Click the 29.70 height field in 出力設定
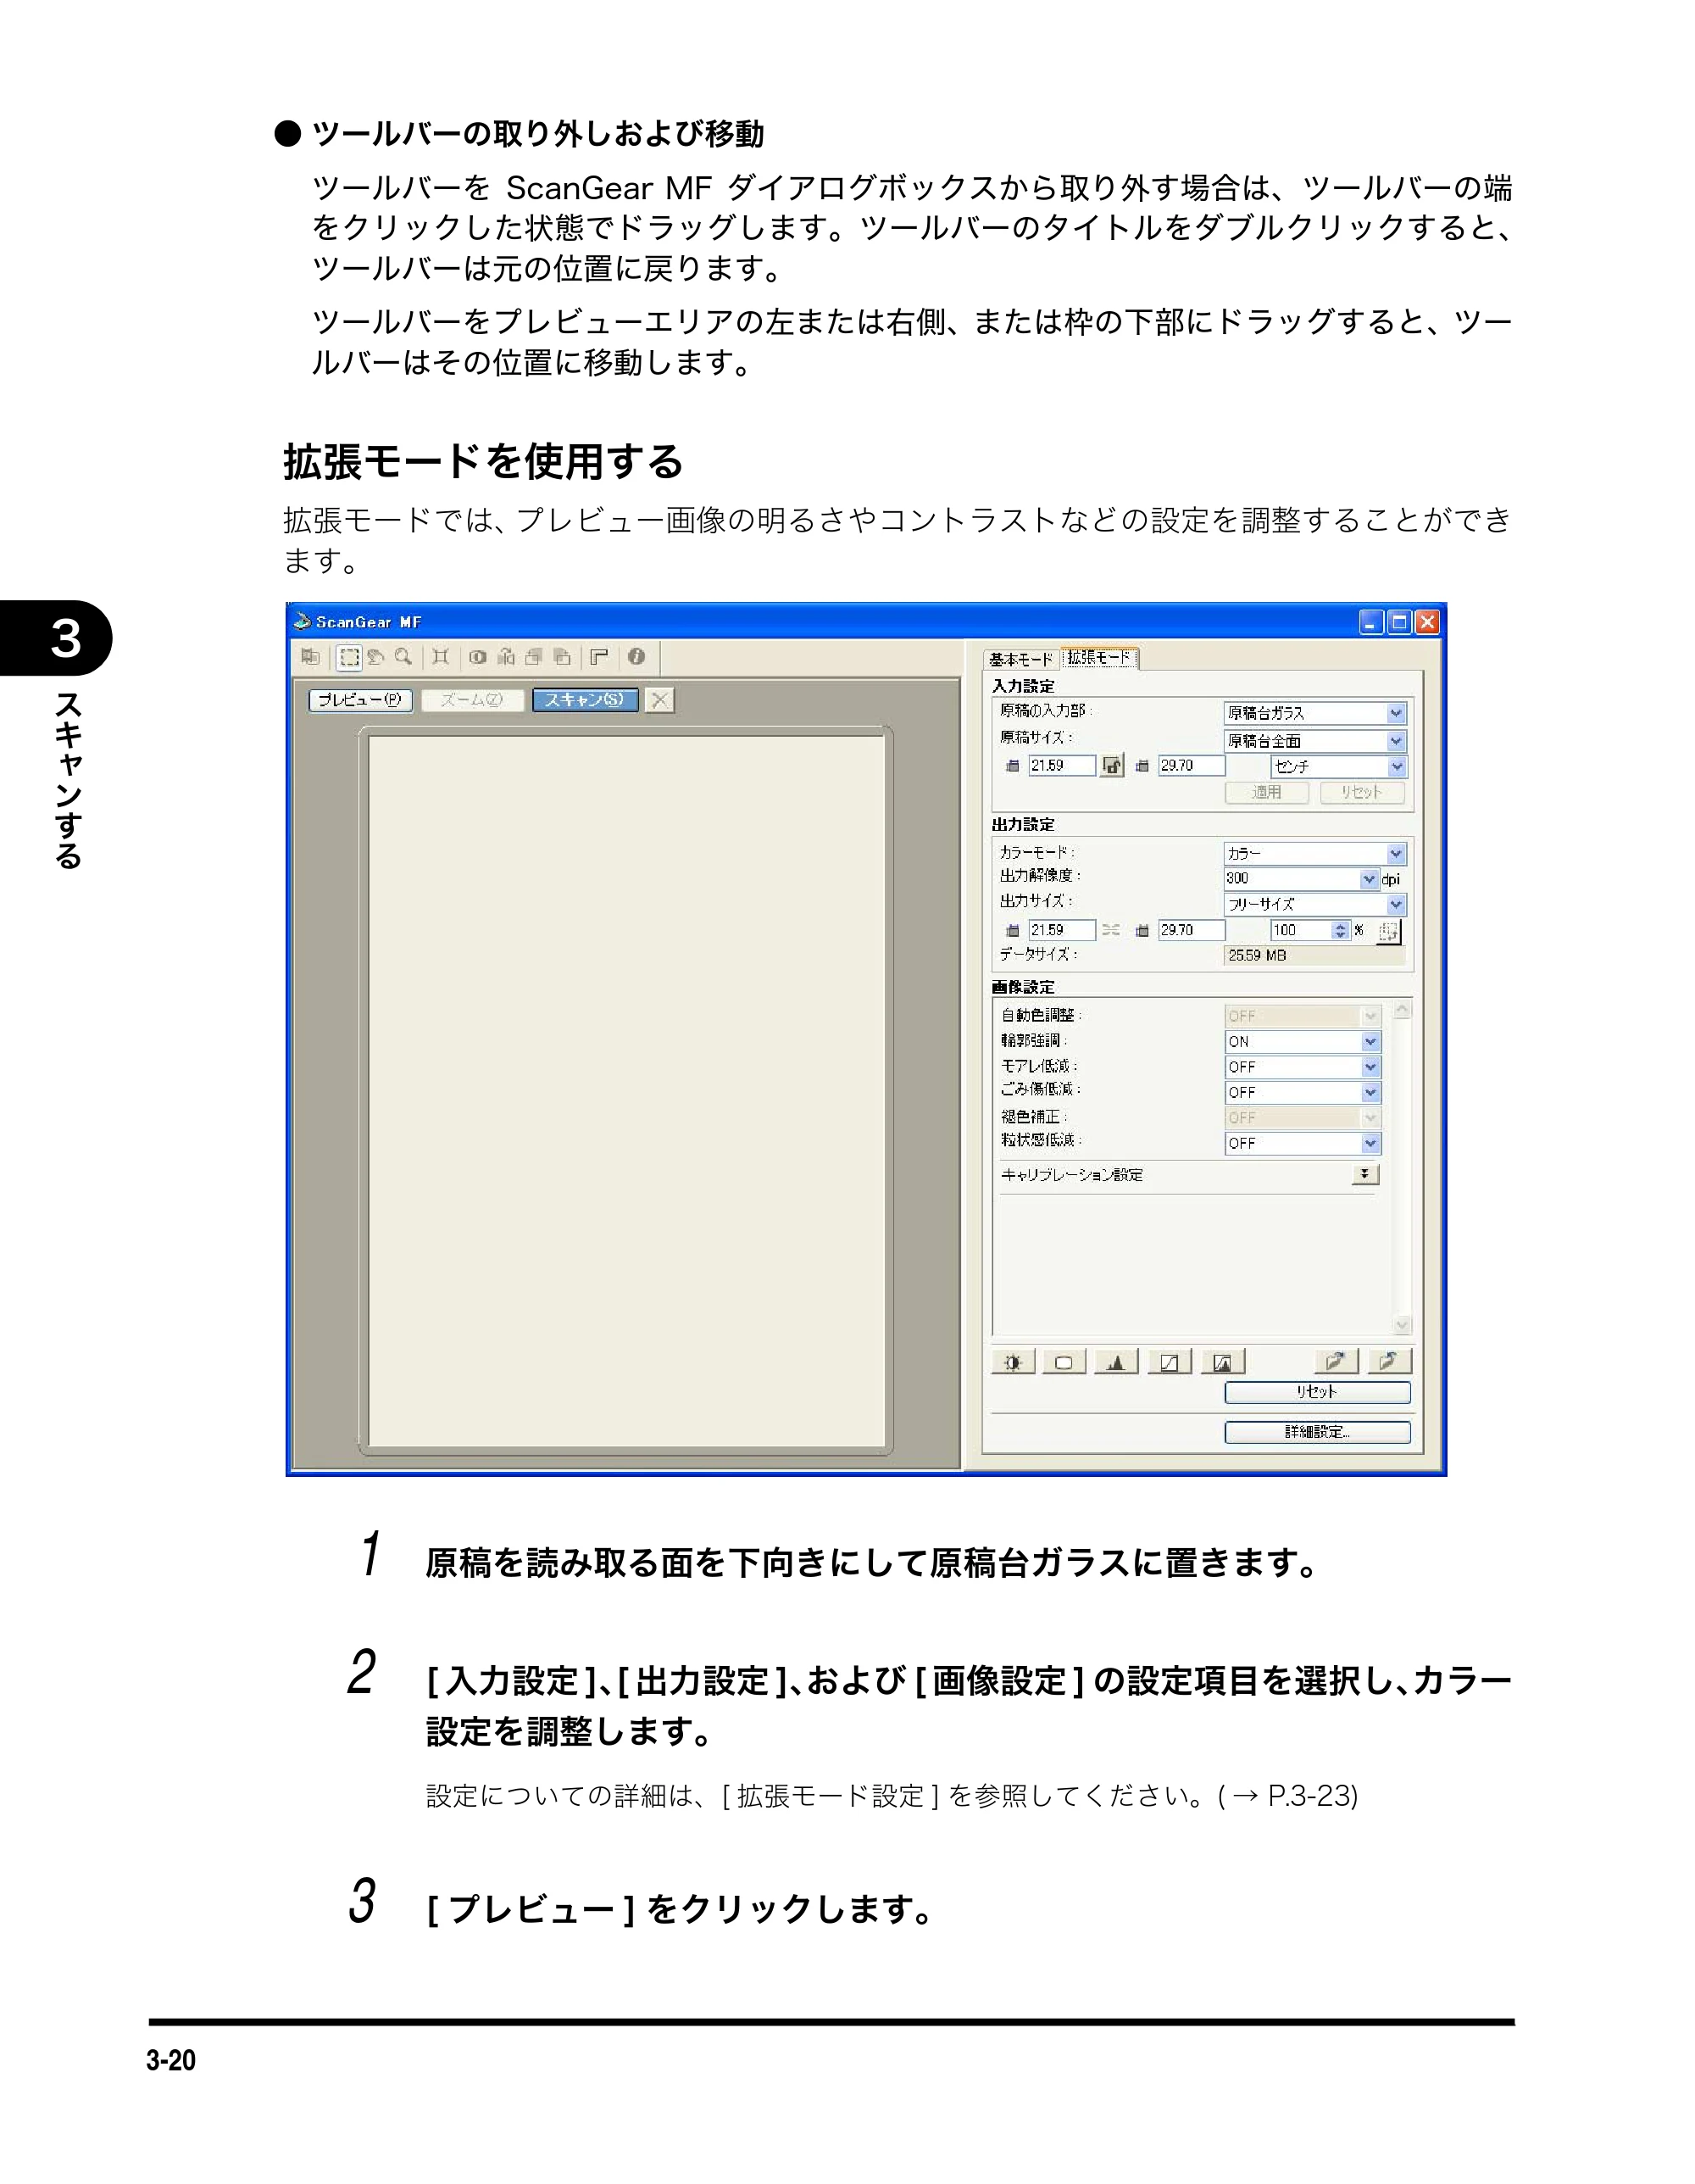The image size is (1695, 2184). (1192, 930)
